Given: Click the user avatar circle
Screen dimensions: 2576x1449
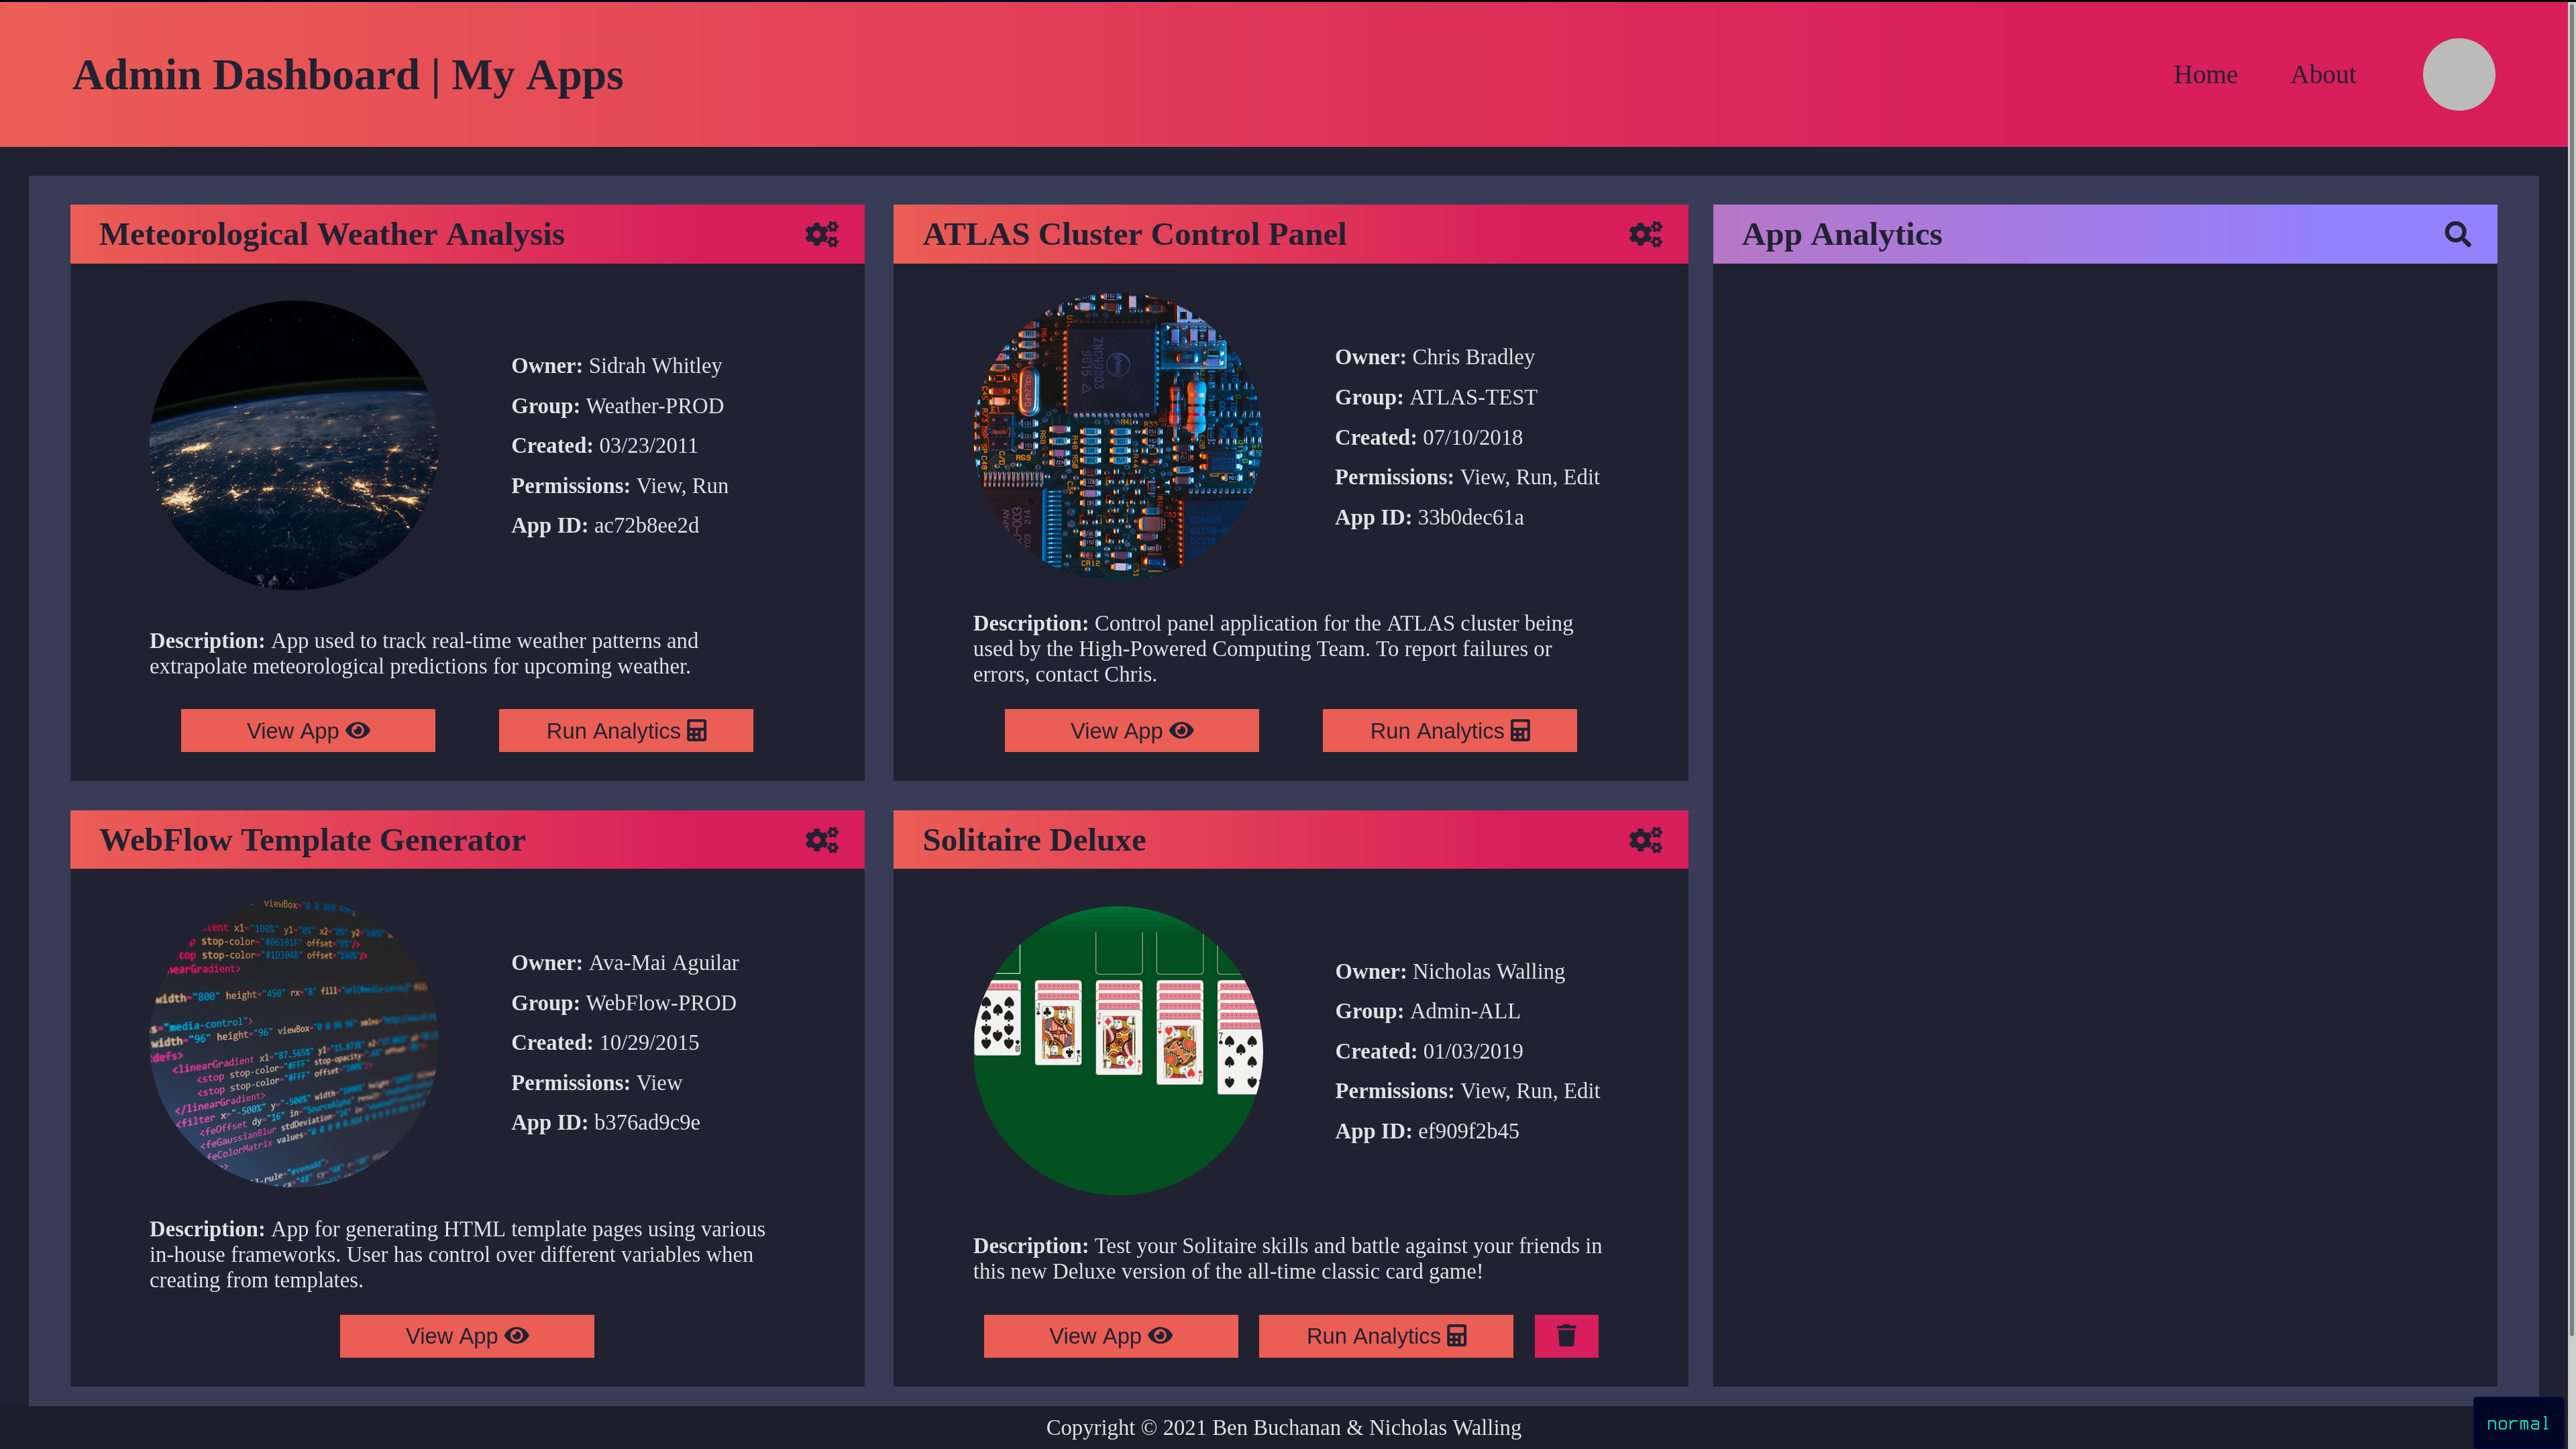Looking at the screenshot, I should pos(2458,75).
